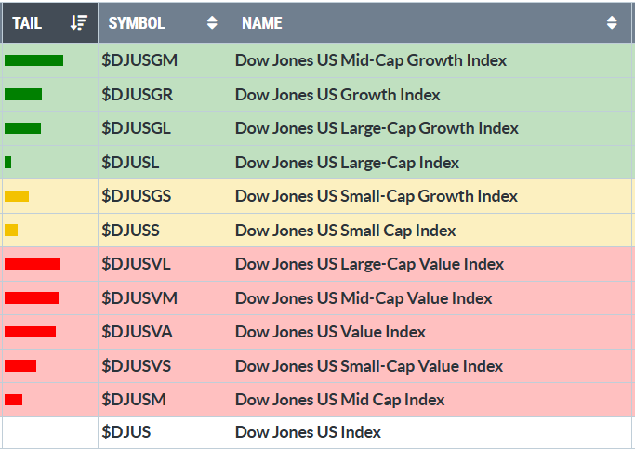The width and height of the screenshot is (635, 449).
Task: Click the small green tail bar for $DJUSL
Action: pyautogui.click(x=8, y=163)
